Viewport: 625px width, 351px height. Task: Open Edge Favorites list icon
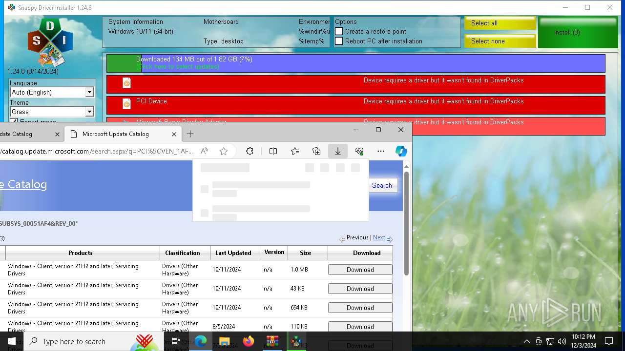pos(295,151)
